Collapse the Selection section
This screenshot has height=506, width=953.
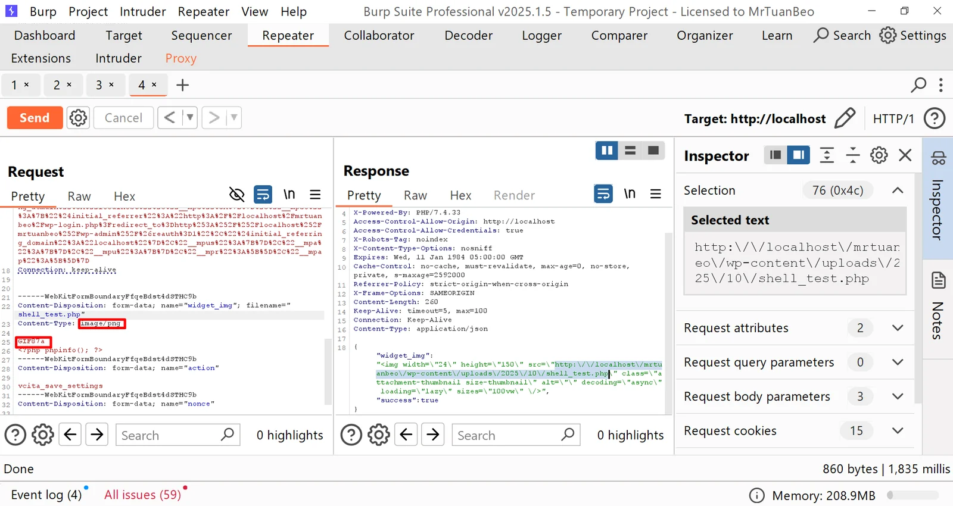pos(898,190)
